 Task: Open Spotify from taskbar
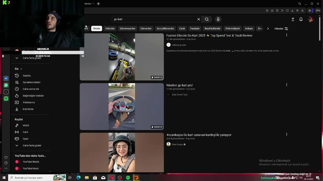click(128, 178)
